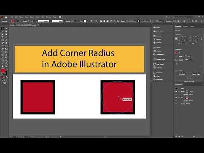The image size is (204, 153).
Task: Expand the Fill row in Appearance panel
Action: tap(179, 98)
